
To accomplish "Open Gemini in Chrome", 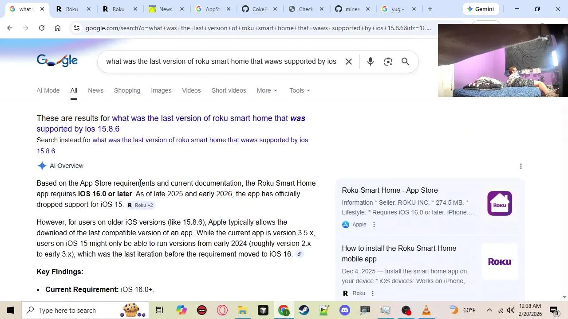I will (x=481, y=9).
